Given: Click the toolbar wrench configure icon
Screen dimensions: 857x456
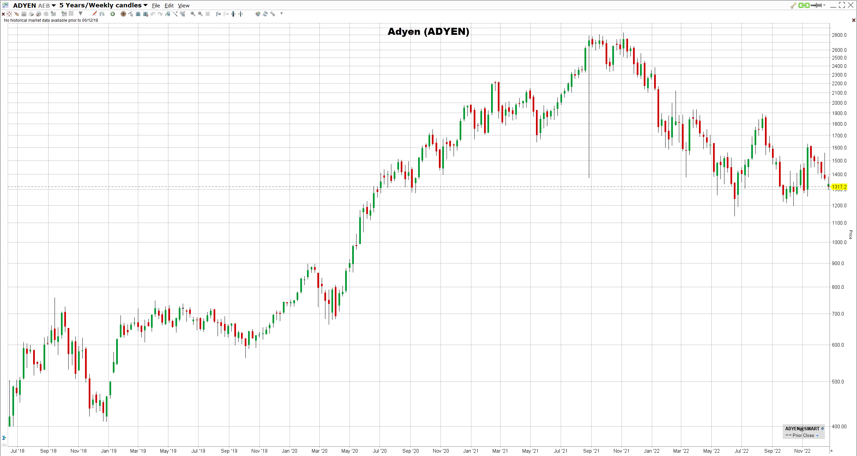Looking at the screenshot, I should coord(272,14).
